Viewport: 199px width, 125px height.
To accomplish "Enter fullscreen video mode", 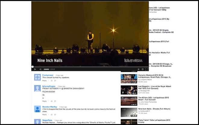I will click(147, 69).
